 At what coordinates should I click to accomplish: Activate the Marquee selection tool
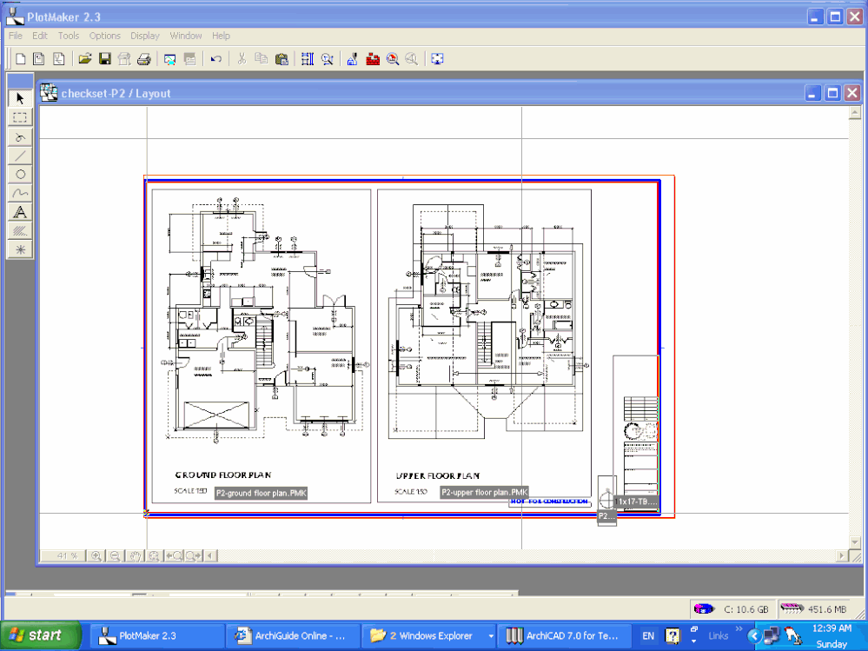point(19,117)
